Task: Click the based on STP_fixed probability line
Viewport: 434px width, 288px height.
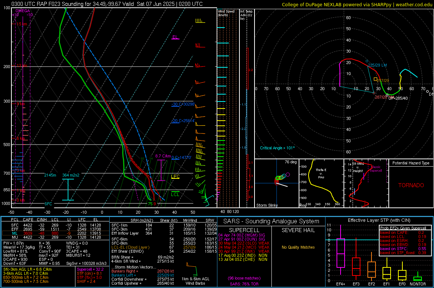Action: click(403, 253)
